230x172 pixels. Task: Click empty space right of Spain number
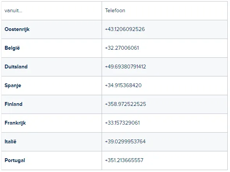coord(184,85)
